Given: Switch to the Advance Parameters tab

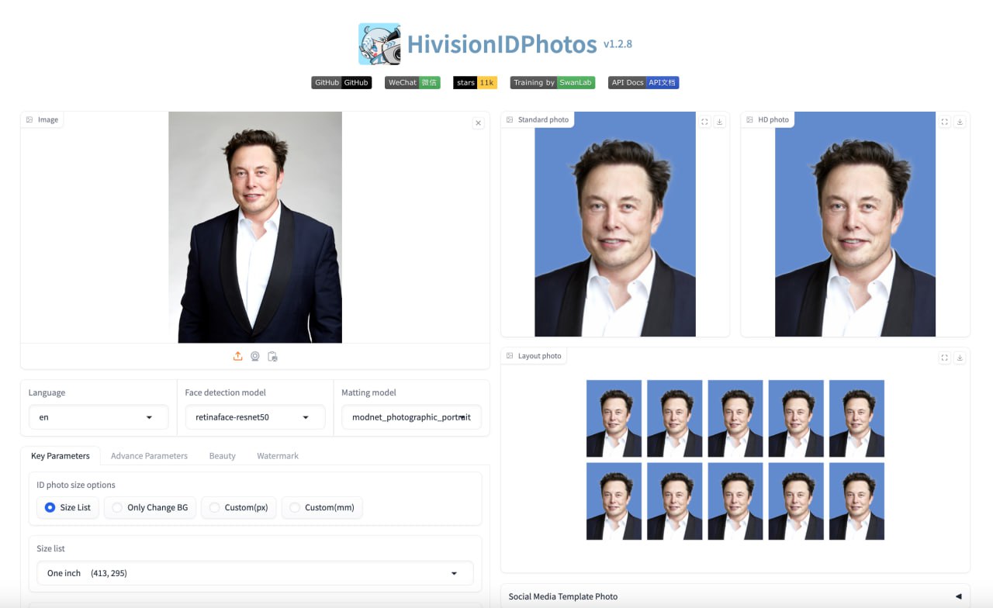Looking at the screenshot, I should (149, 456).
